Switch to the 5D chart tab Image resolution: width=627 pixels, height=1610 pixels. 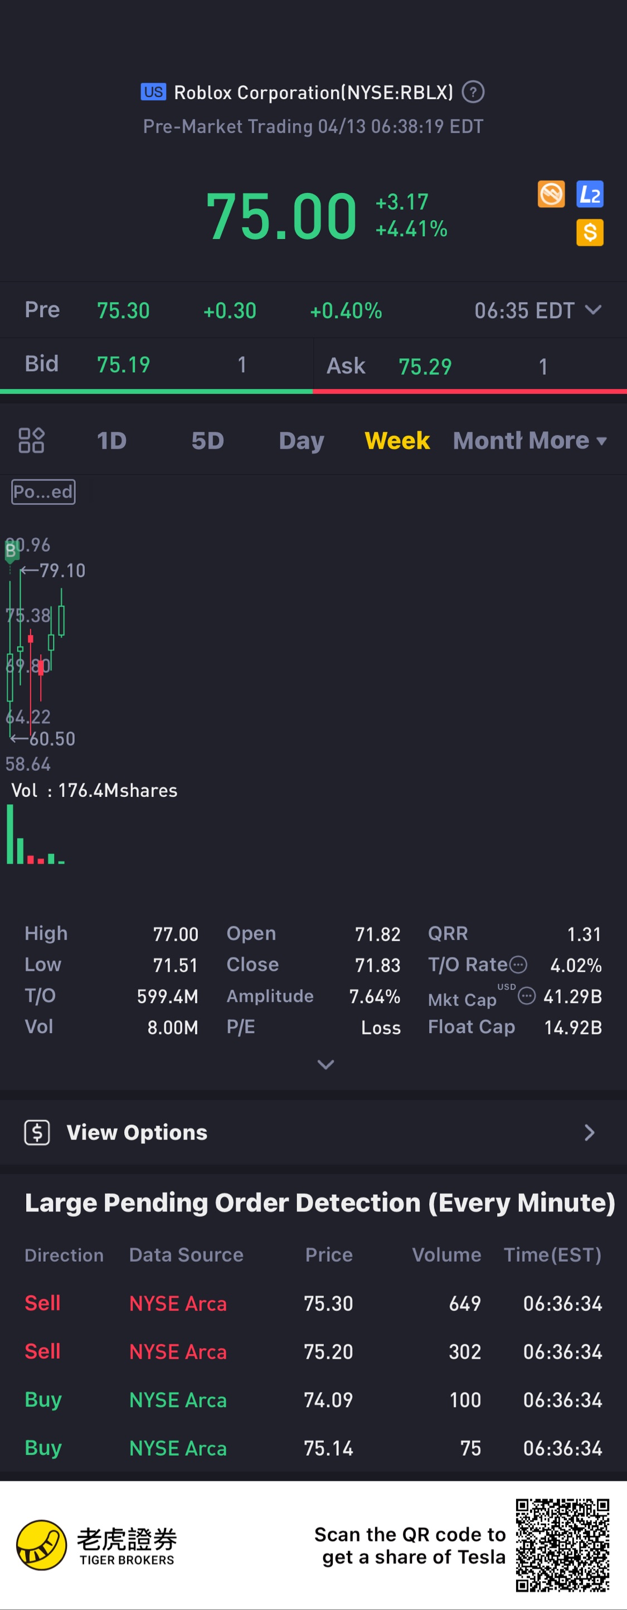click(207, 441)
